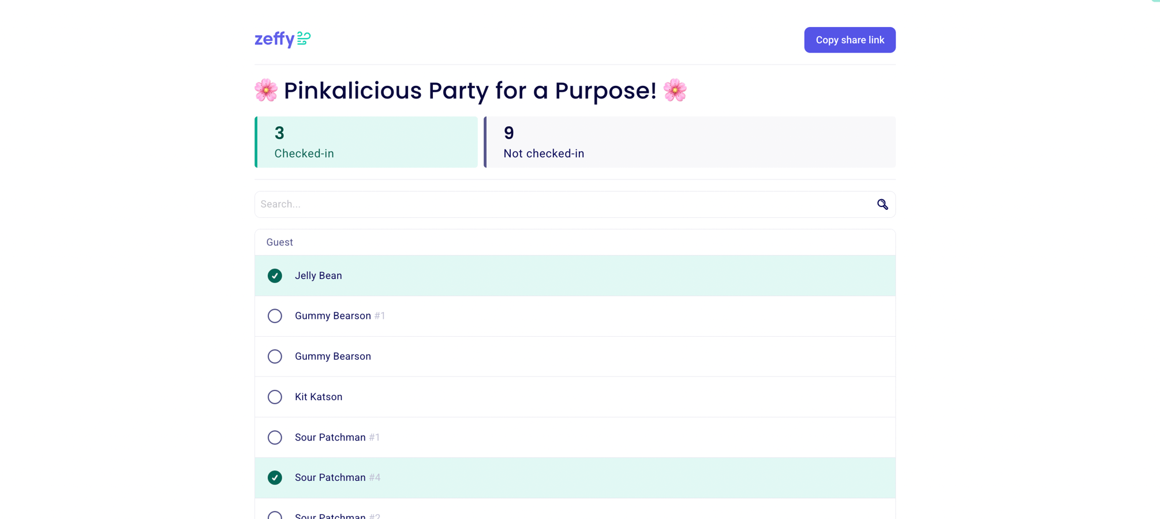Mark Kit Katson as checked-in
1160x519 pixels.
pos(275,397)
